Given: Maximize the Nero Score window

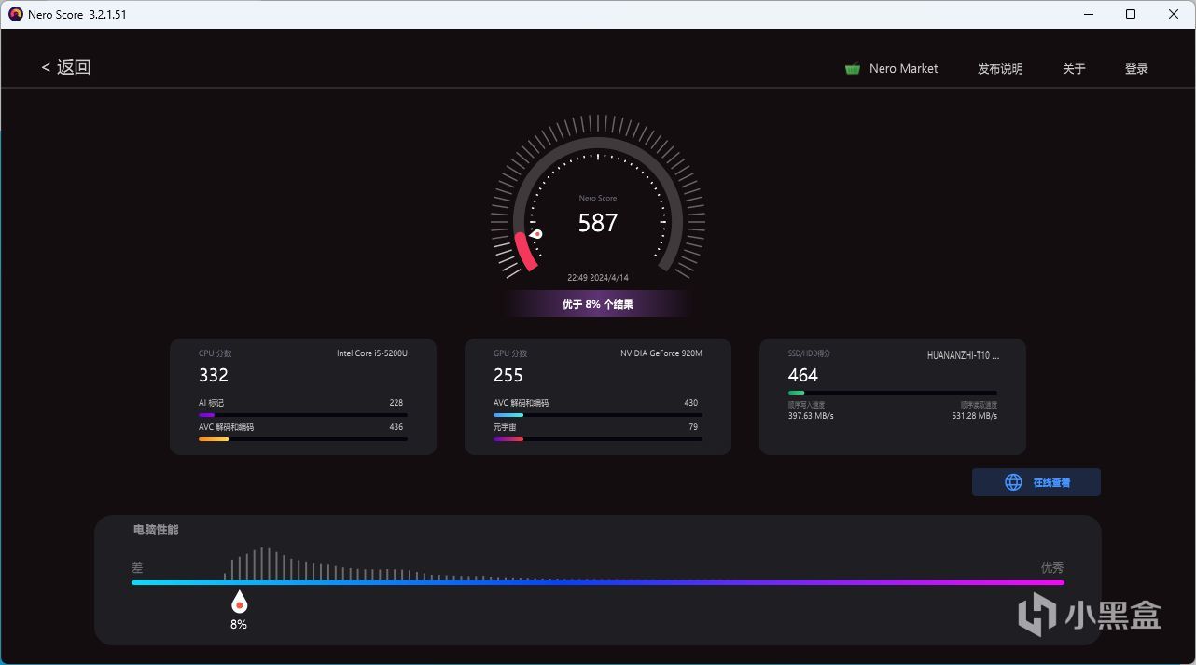Looking at the screenshot, I should coord(1131,14).
